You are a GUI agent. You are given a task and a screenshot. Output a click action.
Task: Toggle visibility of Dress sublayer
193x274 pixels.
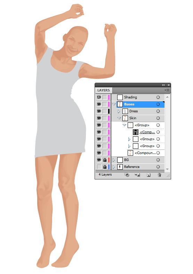pos(99,111)
